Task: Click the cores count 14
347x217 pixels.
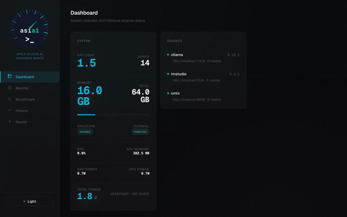Action: [x=145, y=63]
